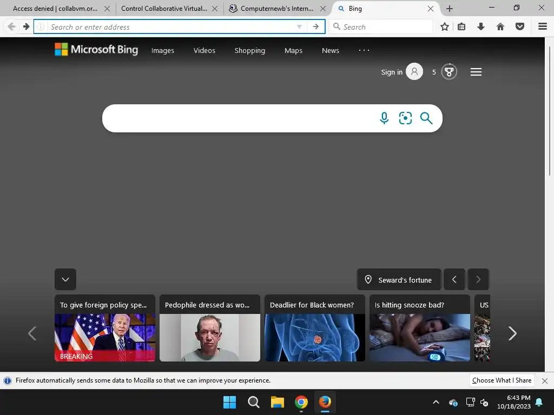Open Google Chrome from taskbar
The height and width of the screenshot is (415, 554).
point(301,402)
